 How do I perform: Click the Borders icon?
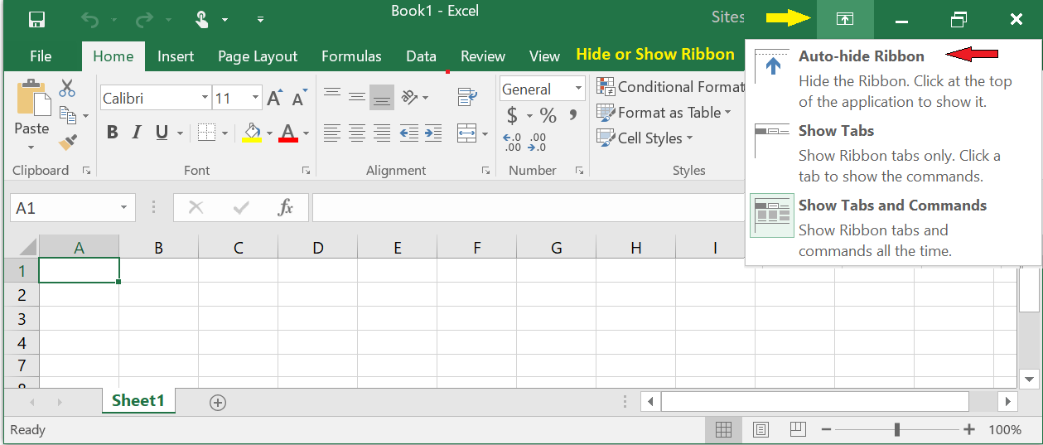pyautogui.click(x=206, y=133)
